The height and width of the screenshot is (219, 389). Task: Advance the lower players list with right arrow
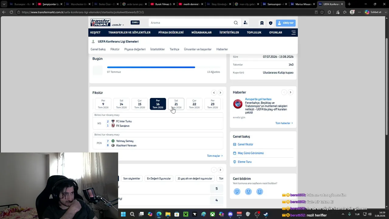[220, 170]
